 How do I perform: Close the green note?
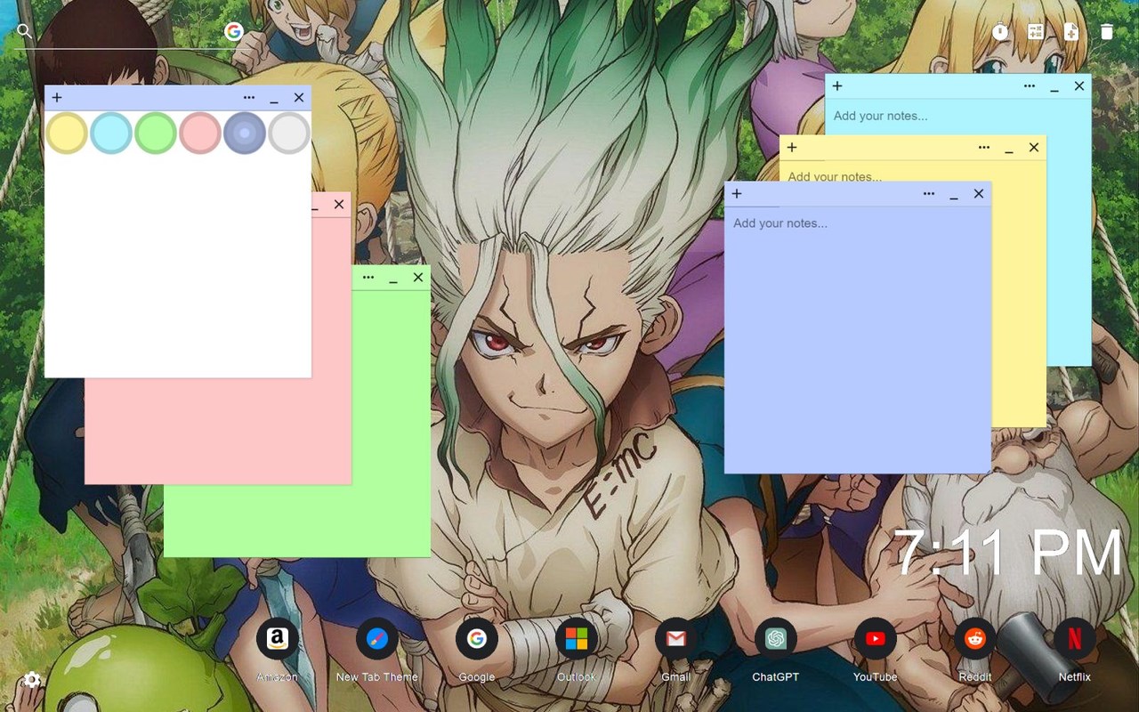(418, 278)
